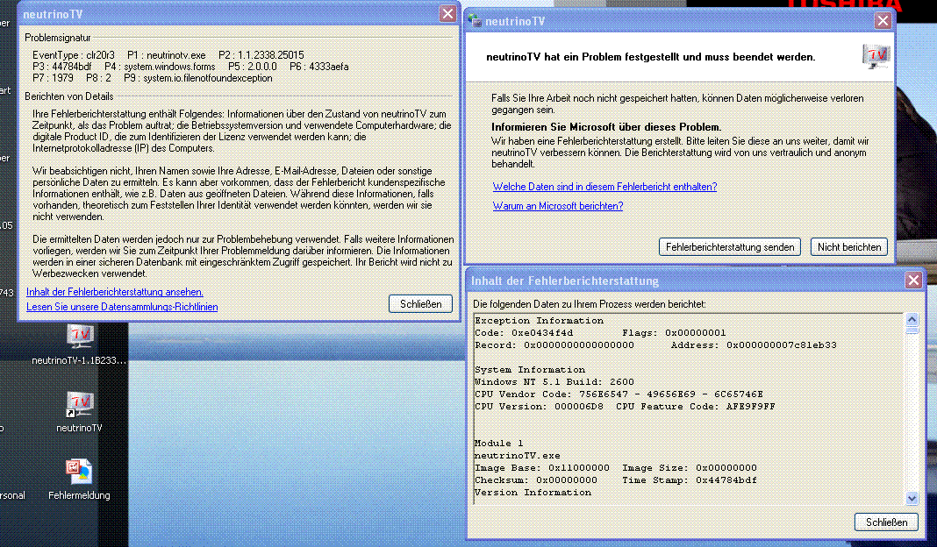Viewport: 937px width, 547px height.
Task: Click the 'Windows NT 5.1 Build: 2600' line
Action: click(x=554, y=382)
